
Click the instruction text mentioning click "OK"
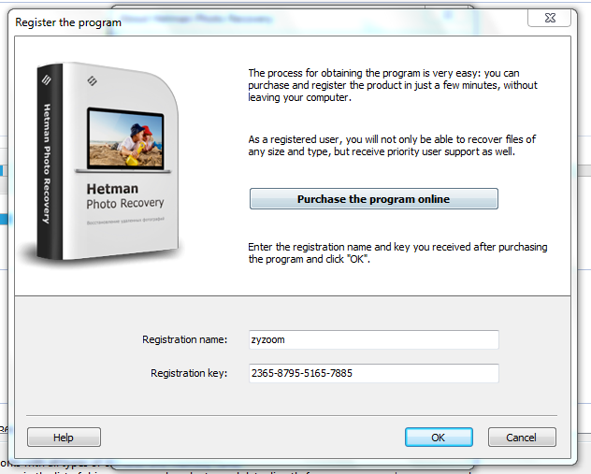(x=397, y=252)
